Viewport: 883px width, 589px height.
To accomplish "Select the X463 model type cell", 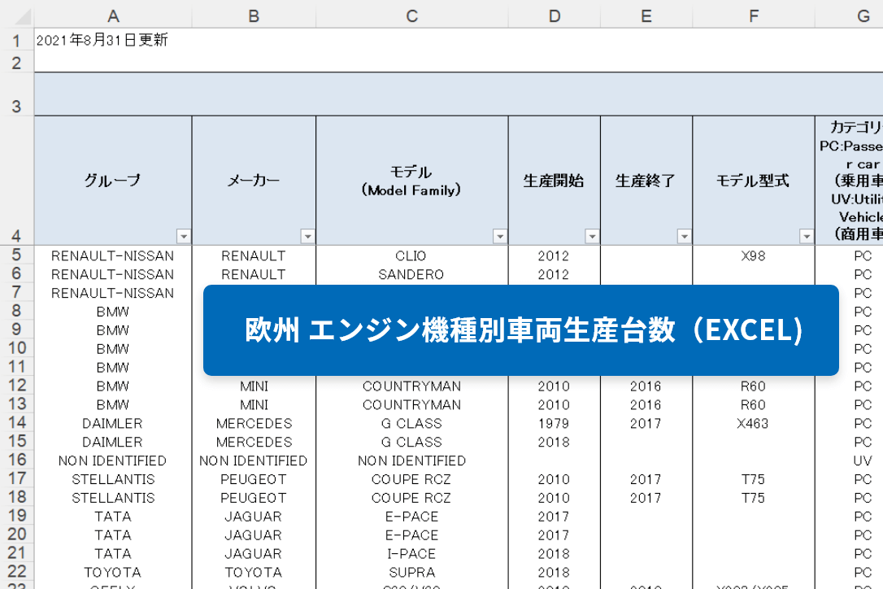I will pos(754,423).
